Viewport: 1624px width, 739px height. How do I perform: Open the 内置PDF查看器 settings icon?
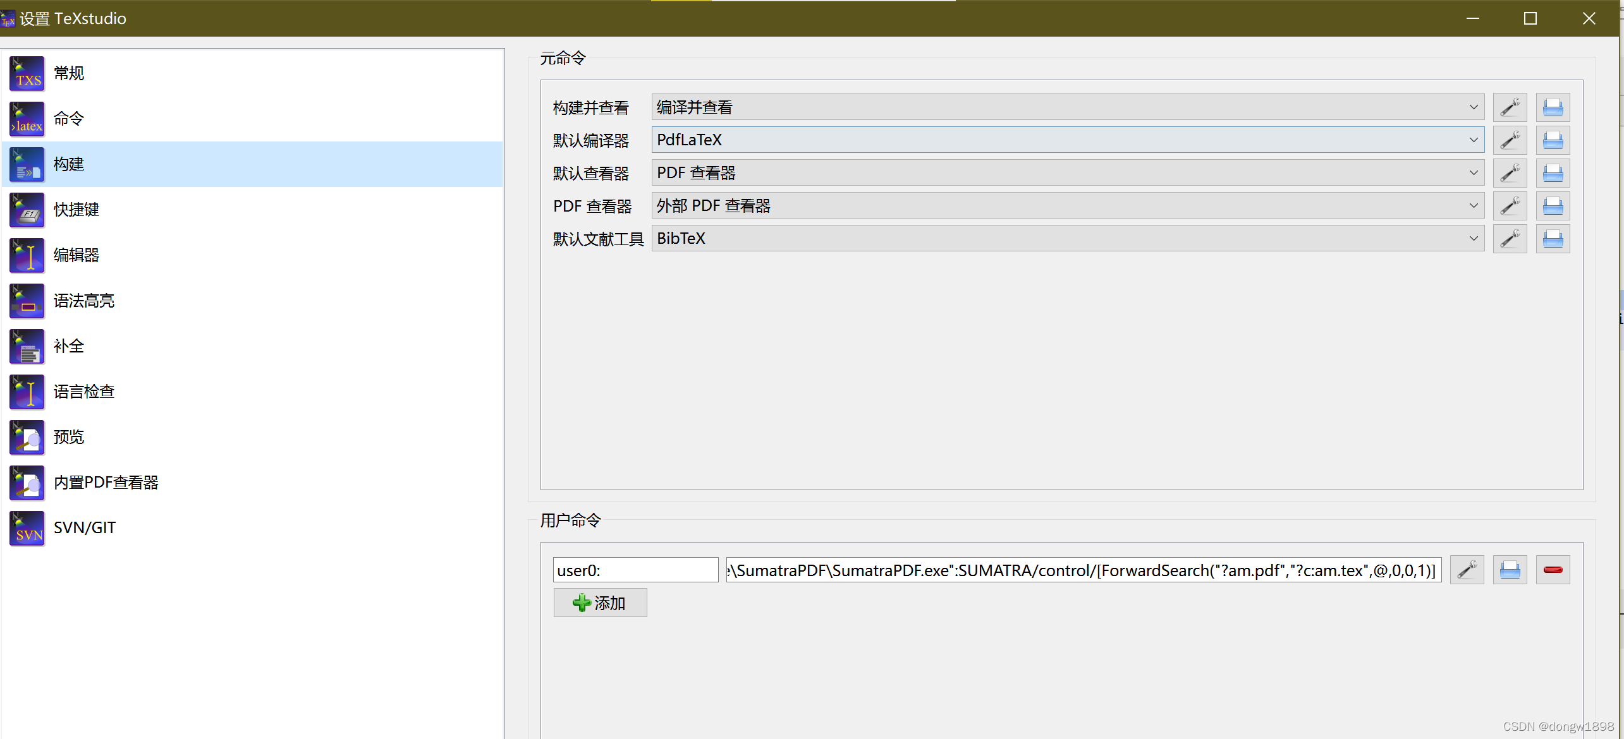(27, 483)
